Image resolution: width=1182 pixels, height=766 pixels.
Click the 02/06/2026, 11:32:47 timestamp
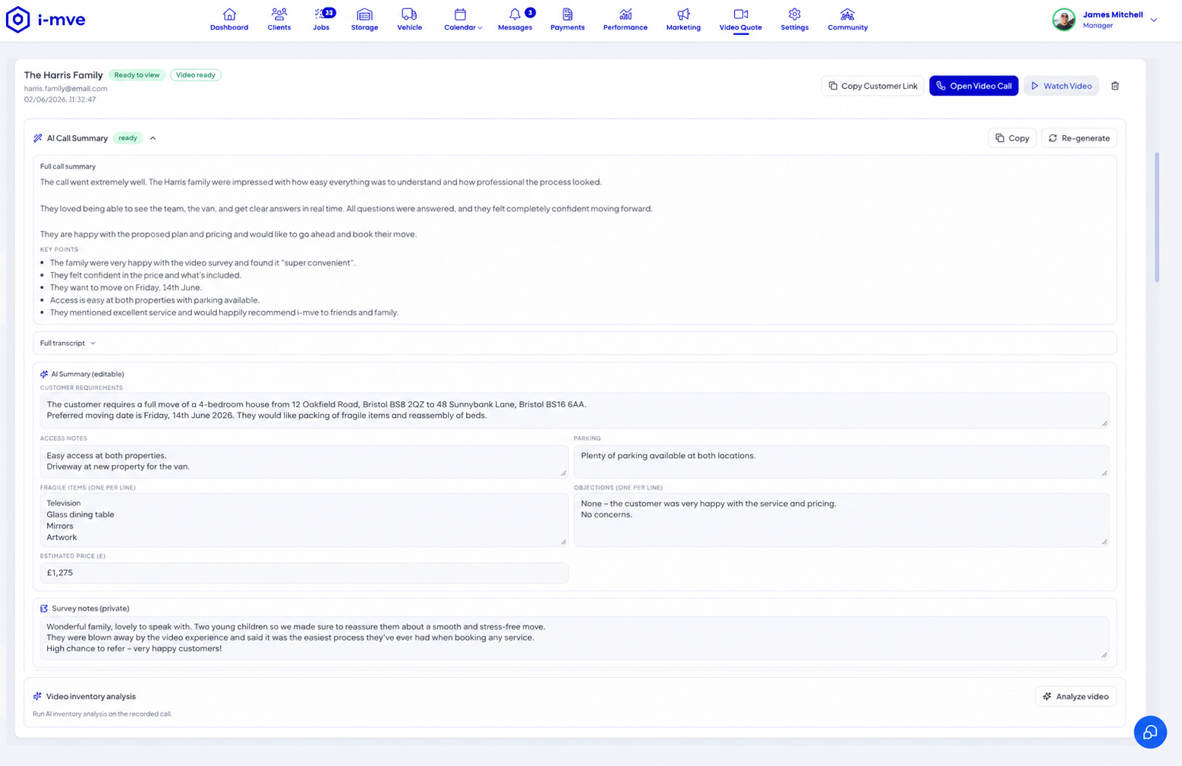click(60, 99)
